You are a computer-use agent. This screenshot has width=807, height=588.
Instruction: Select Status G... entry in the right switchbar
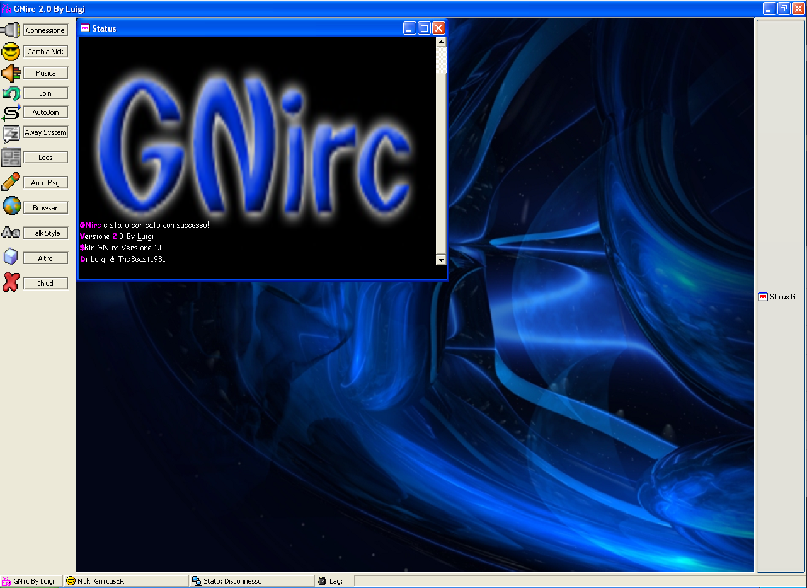pos(780,297)
